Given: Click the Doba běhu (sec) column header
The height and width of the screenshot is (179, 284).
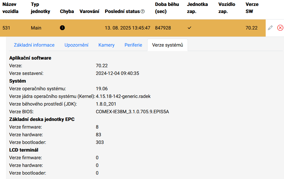Looking at the screenshot, I should 167,8.
